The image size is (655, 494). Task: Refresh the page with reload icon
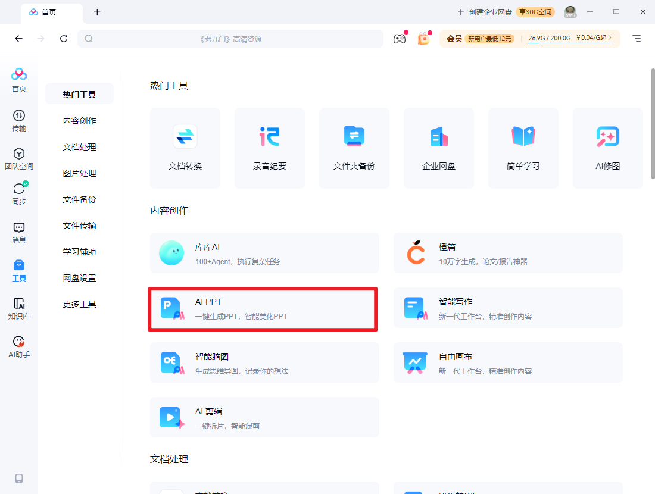(64, 39)
